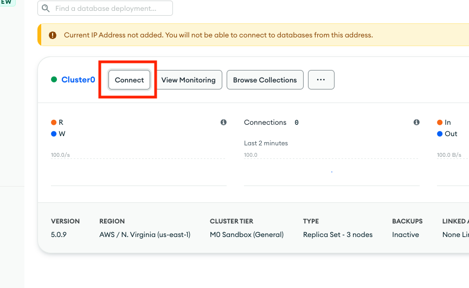Viewport: 469px width, 288px height.
Task: Open View Monitoring for Cluster0
Action: pos(188,80)
